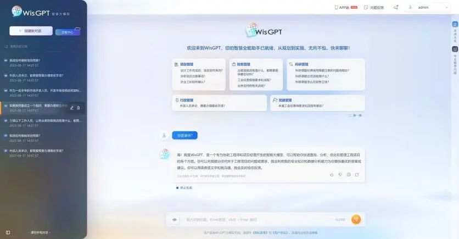This screenshot has height=239, width=459.
Task: Select the 项目管理 category heading
Action: 187,64
